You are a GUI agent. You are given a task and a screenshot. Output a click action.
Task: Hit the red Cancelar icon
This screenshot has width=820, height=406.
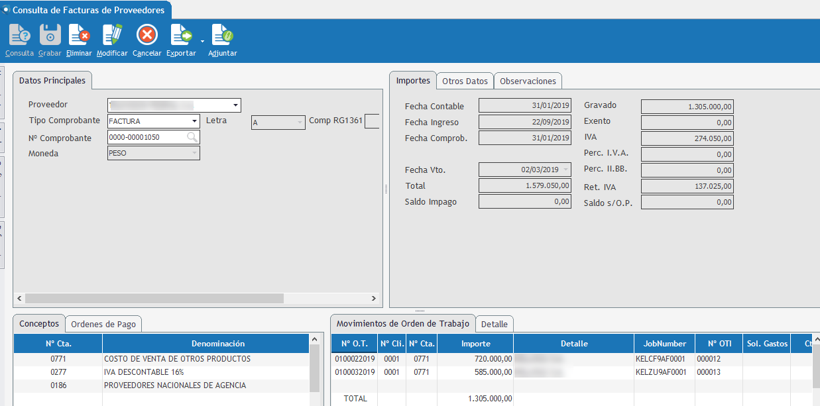pyautogui.click(x=146, y=34)
